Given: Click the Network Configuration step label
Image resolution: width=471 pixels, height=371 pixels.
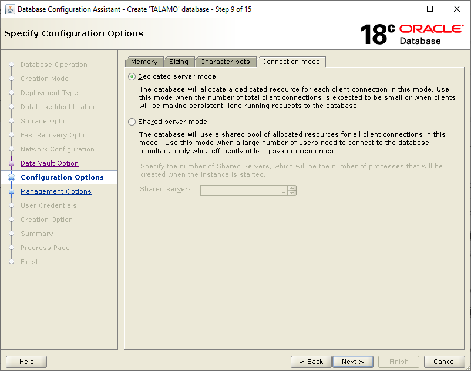Looking at the screenshot, I should coord(58,149).
